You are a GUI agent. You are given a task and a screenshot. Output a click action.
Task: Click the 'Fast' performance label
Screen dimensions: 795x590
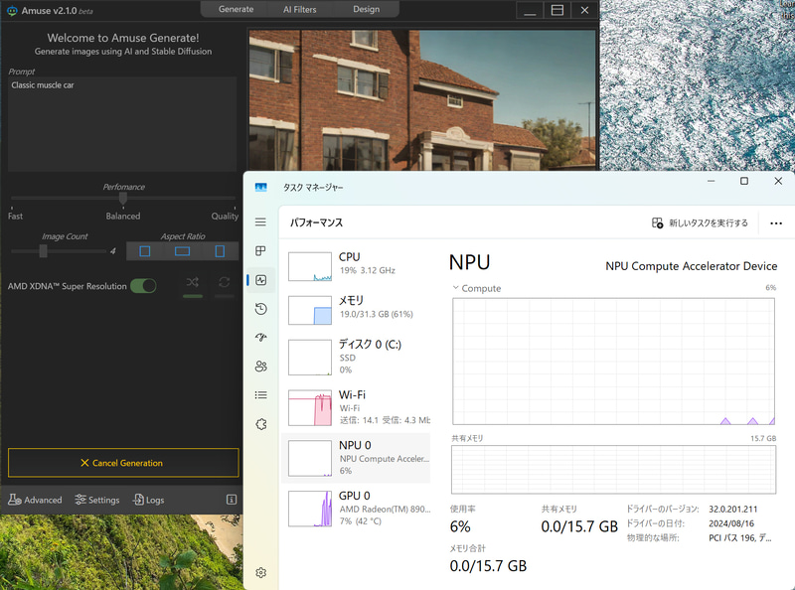click(x=15, y=216)
